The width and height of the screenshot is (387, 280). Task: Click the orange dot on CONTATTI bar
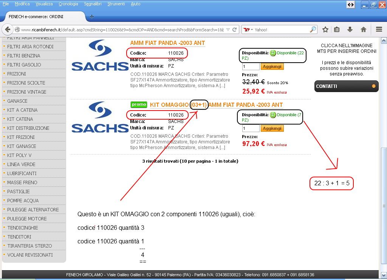pyautogui.click(x=374, y=86)
